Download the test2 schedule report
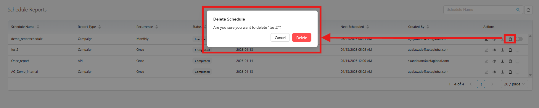 502,50
